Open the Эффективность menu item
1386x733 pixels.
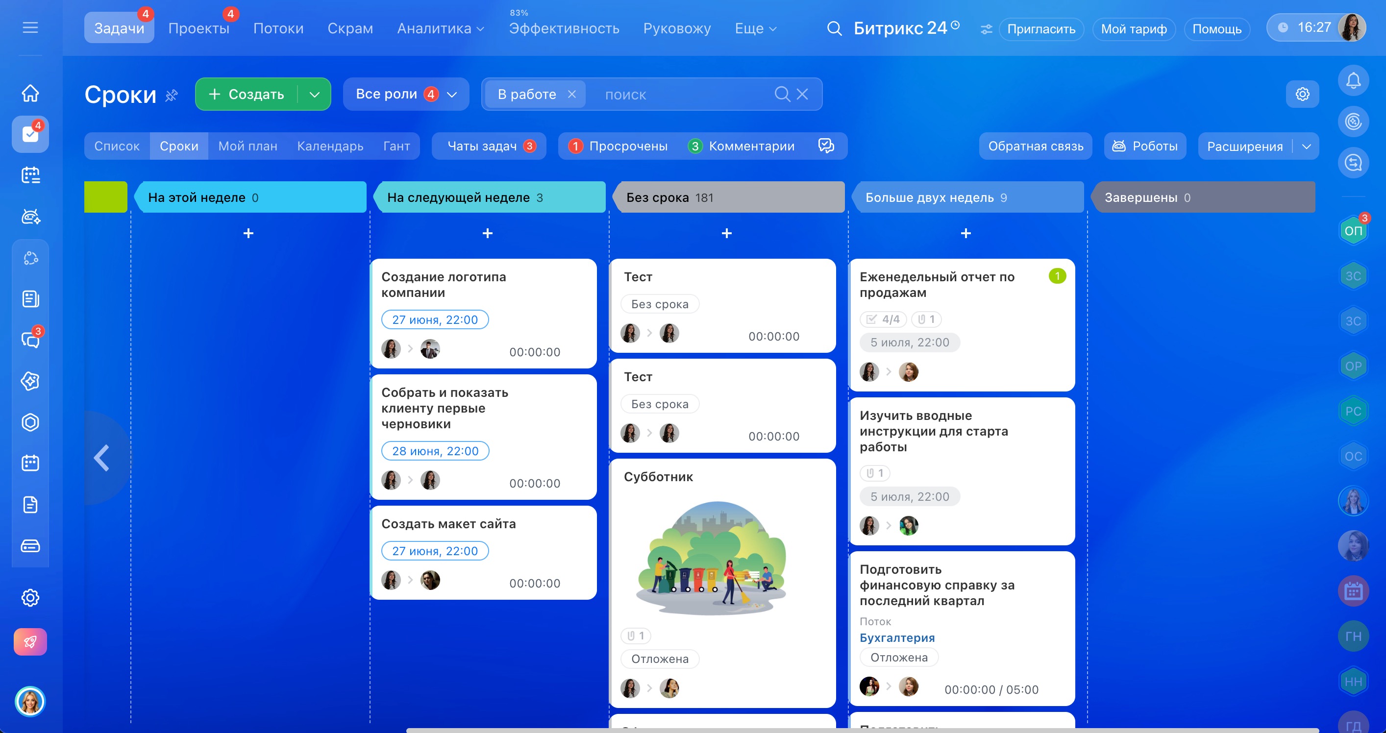pyautogui.click(x=564, y=28)
